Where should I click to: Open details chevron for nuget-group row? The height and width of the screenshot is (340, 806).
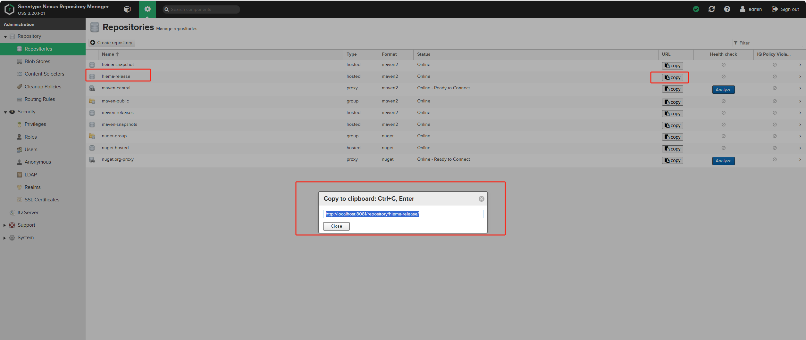800,136
